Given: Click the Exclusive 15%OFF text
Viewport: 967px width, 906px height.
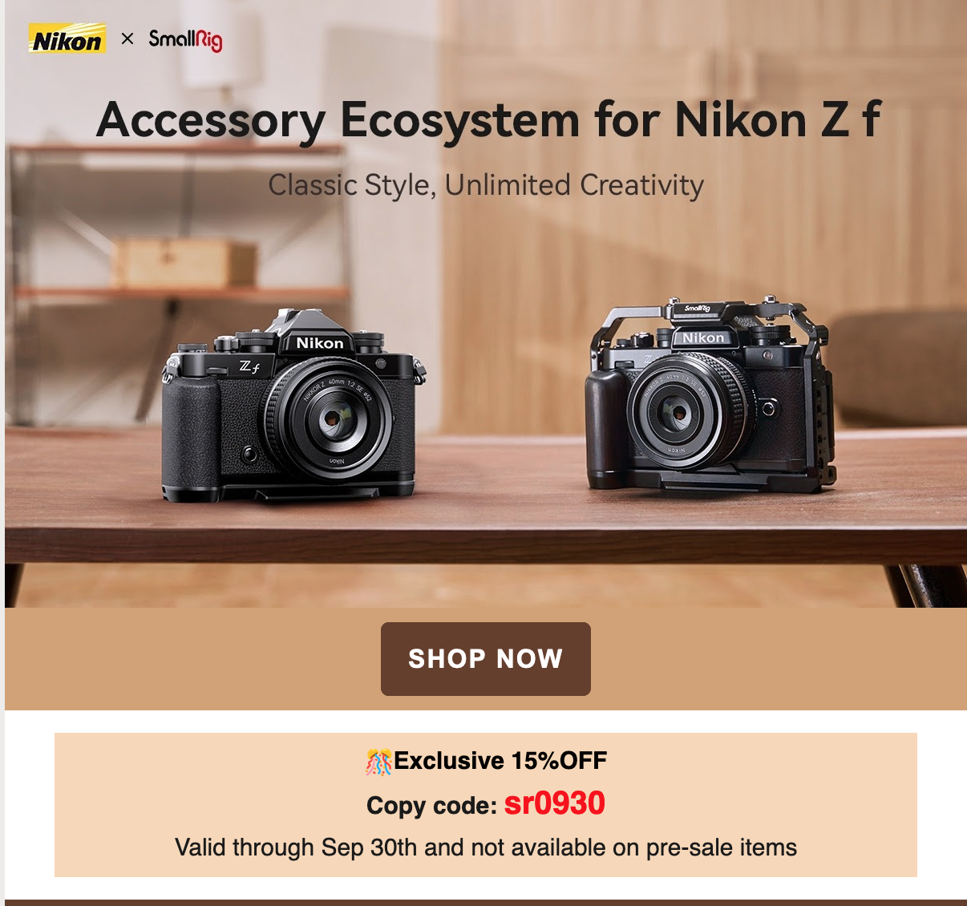Looking at the screenshot, I should (500, 760).
